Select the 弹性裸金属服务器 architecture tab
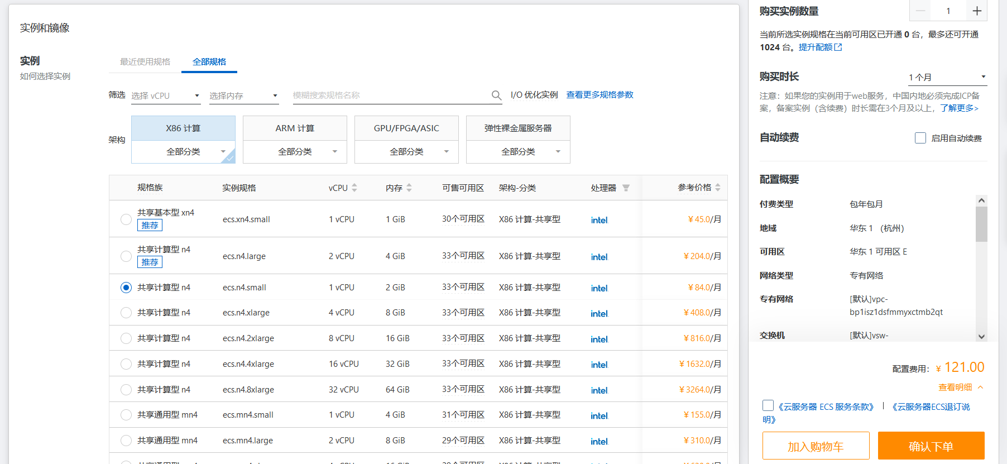This screenshot has width=1007, height=464. coord(518,128)
